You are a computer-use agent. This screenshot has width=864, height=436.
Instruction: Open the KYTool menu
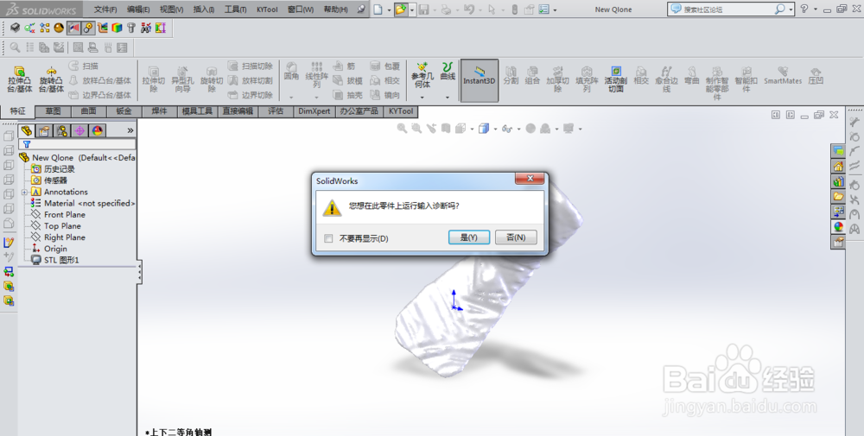267,9
